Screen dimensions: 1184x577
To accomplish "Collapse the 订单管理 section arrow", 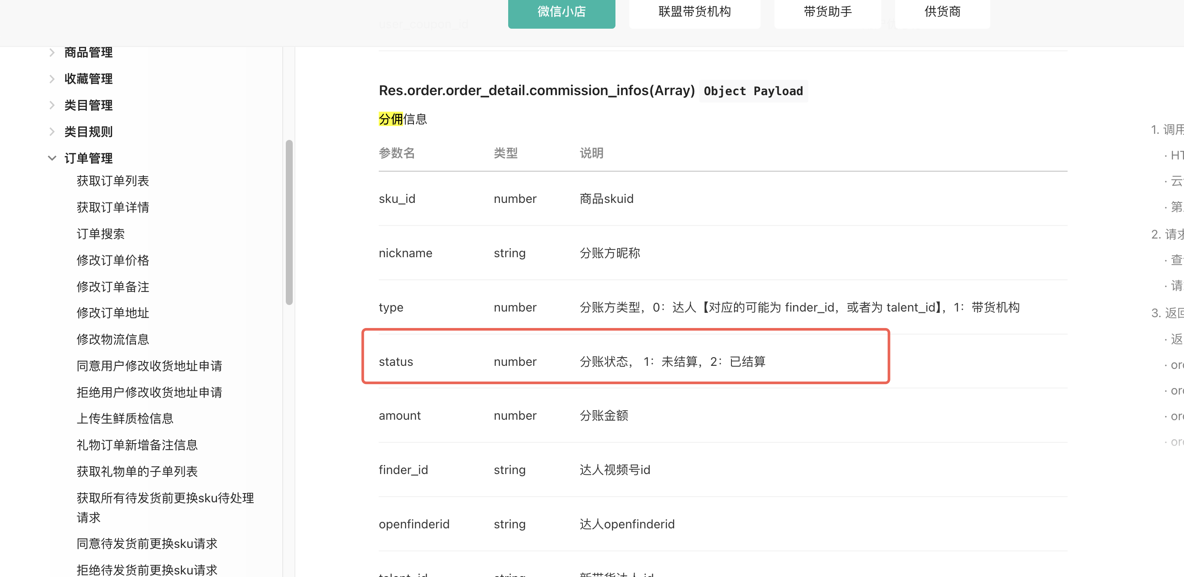I will (x=52, y=158).
